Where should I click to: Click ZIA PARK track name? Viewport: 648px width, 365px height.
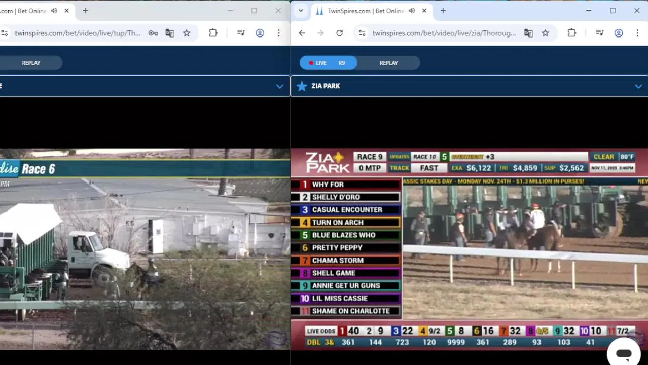click(326, 86)
